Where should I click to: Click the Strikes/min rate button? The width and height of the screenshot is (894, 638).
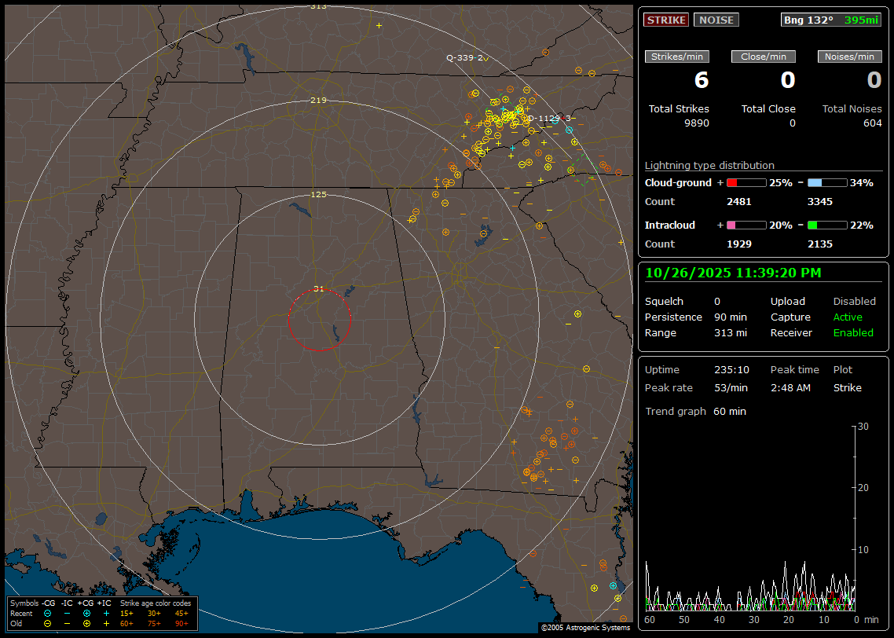(677, 57)
